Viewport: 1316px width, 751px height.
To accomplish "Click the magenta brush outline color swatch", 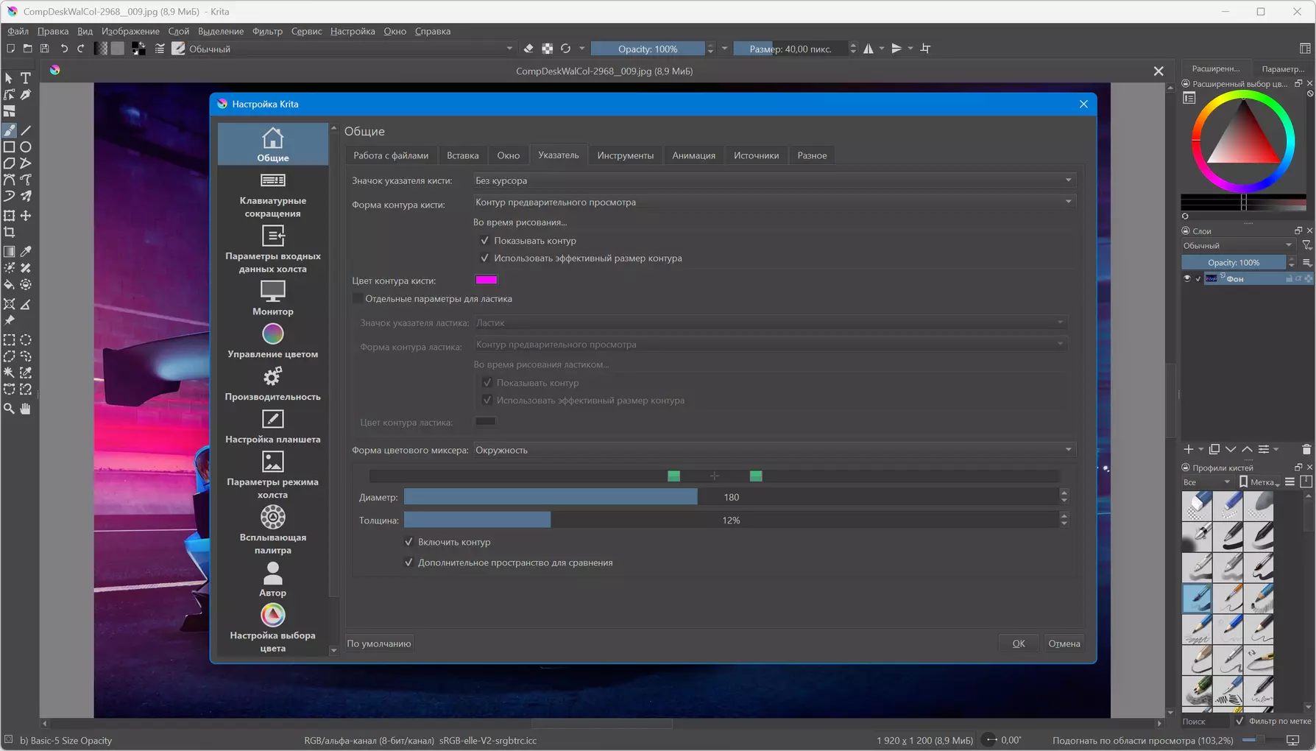I will click(x=486, y=280).
